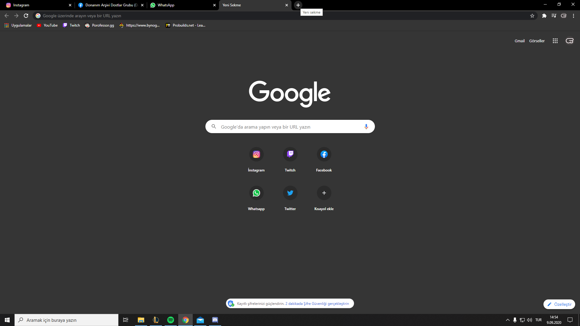Click the Google search box
The image size is (580, 326).
point(290,126)
